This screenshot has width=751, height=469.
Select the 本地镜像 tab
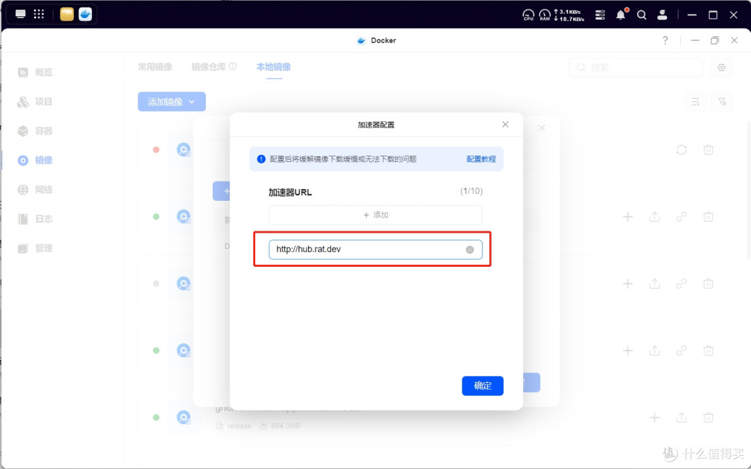pyautogui.click(x=273, y=67)
